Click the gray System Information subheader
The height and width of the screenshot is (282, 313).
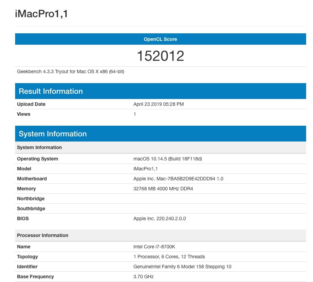coord(160,147)
